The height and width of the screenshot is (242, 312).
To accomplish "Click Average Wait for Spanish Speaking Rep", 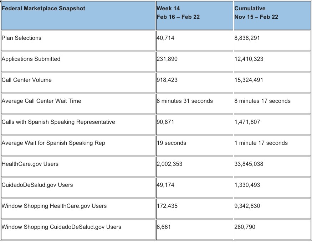I will coord(53,143).
